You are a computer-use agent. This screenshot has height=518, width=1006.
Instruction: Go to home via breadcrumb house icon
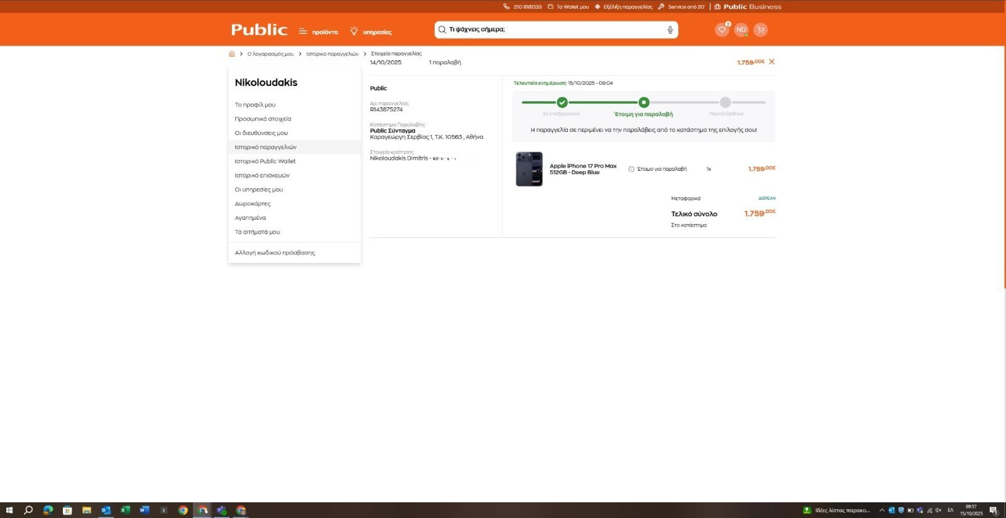[232, 54]
